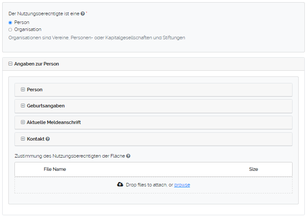
Task: Click the Size column header
Action: pyautogui.click(x=253, y=169)
